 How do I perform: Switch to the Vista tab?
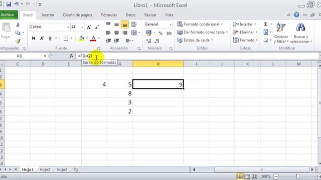[x=169, y=15]
